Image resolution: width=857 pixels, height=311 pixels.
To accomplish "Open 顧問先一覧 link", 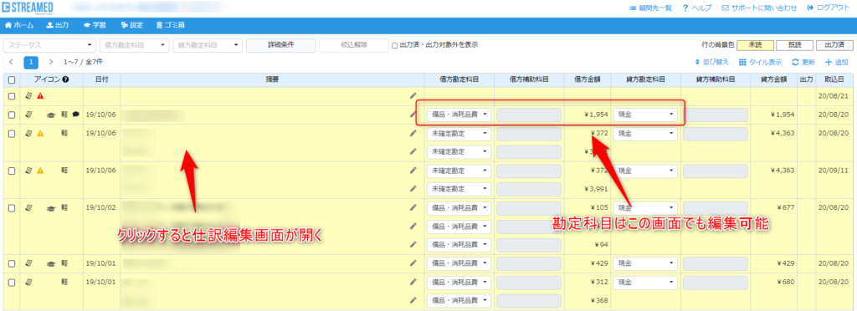I will (650, 8).
